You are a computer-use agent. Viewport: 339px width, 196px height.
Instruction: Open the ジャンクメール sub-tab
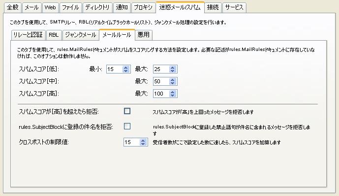click(x=80, y=35)
